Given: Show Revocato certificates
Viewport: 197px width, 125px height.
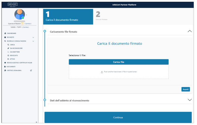Looking at the screenshot, I should (14, 55).
